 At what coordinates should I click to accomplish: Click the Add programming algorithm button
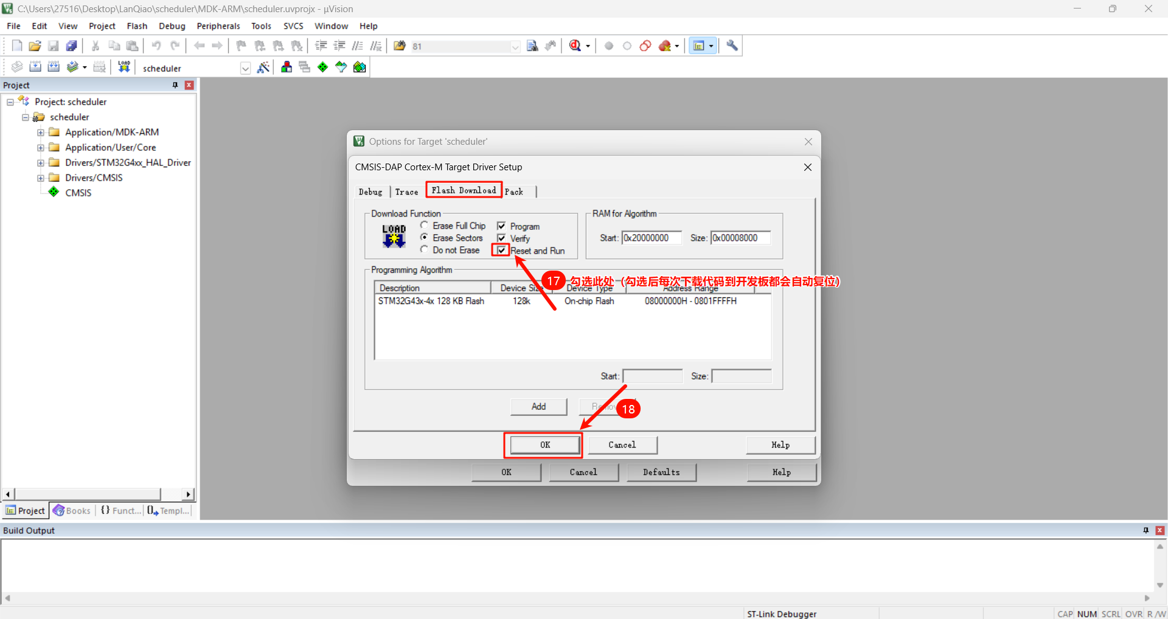tap(538, 407)
